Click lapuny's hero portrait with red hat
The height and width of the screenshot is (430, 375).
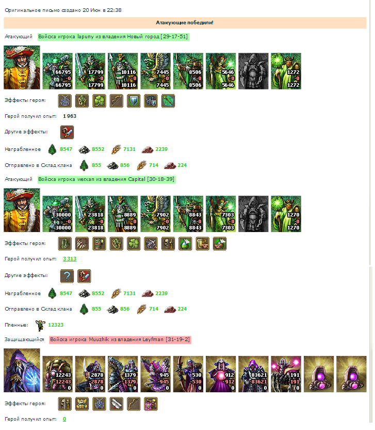pos(22,68)
